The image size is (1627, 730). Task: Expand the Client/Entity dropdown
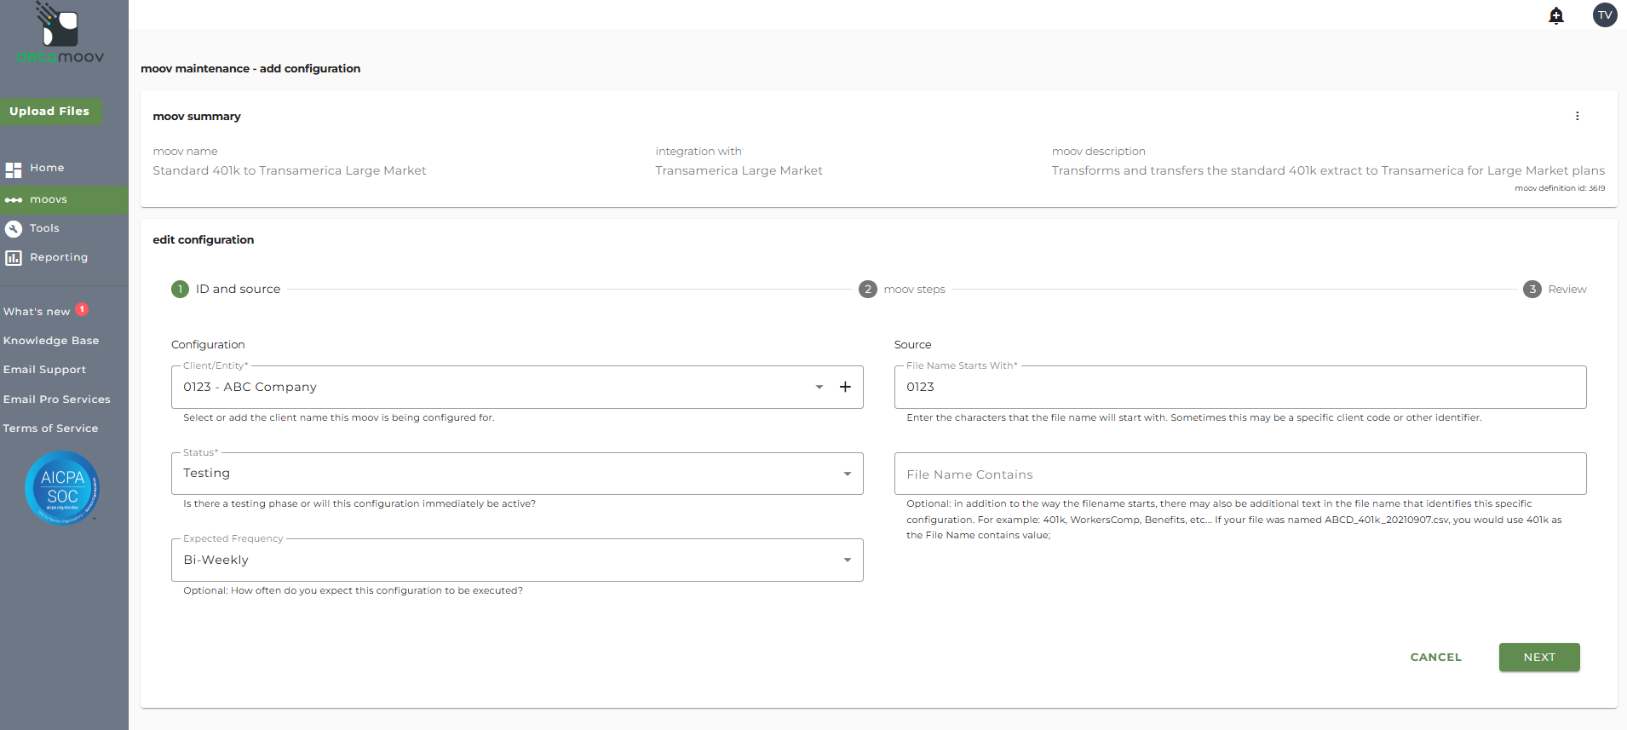coord(819,387)
